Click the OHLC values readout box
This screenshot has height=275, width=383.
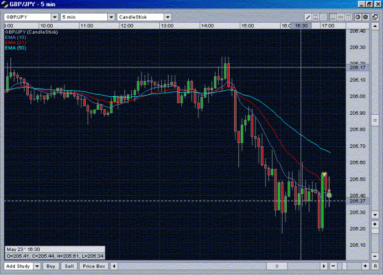point(55,256)
